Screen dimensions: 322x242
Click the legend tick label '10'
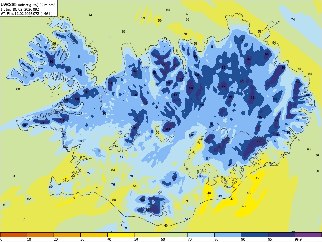(29, 239)
